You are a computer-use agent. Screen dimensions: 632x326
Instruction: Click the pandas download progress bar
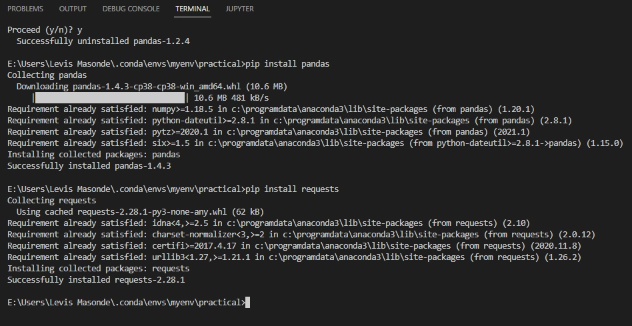[x=109, y=98]
